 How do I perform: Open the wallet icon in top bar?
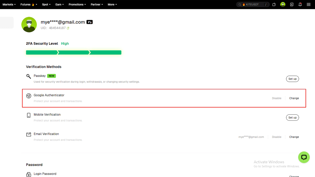pyautogui.click(x=274, y=4)
